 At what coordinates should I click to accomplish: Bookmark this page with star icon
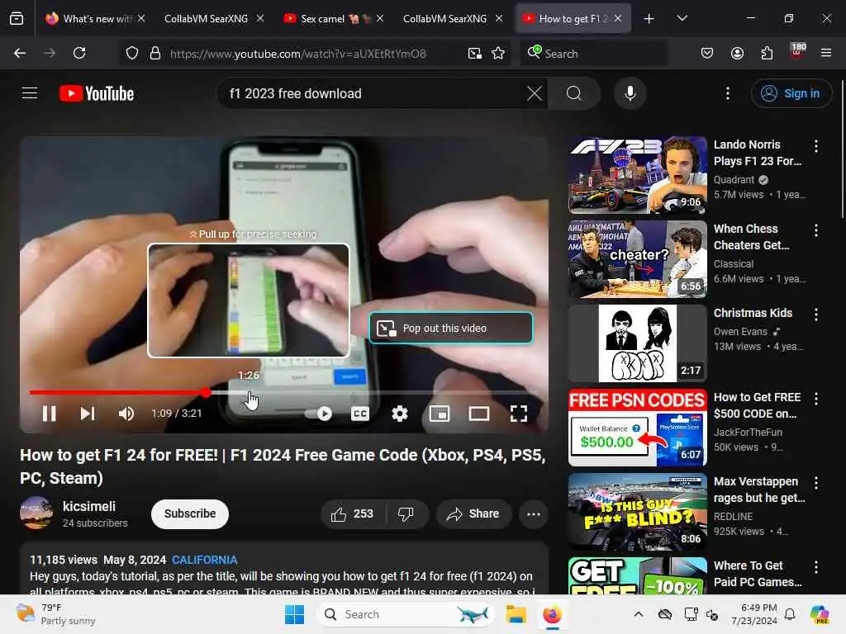498,53
